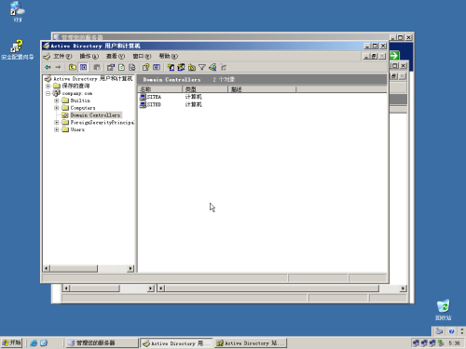Screen dimensions: 466x349
Task: Toggle the show/hide console tree icon
Action: click(x=83, y=67)
